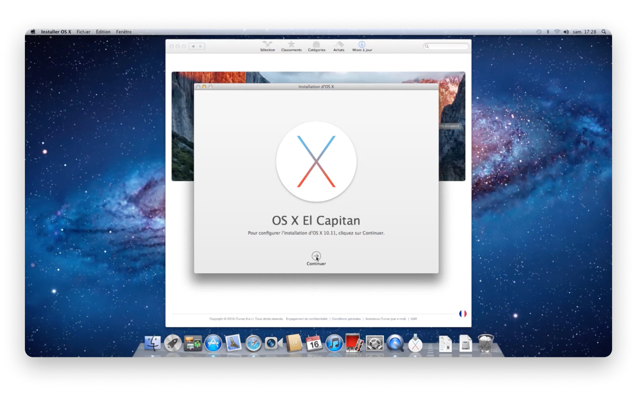Click the App Store search field
The image size is (637, 394).
point(446,46)
